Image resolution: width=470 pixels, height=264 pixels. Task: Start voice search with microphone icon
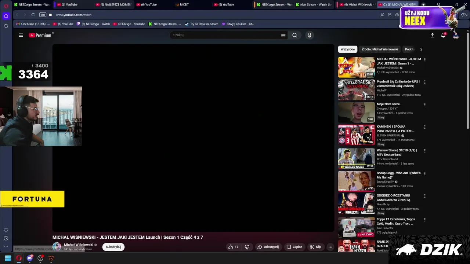pos(310,35)
